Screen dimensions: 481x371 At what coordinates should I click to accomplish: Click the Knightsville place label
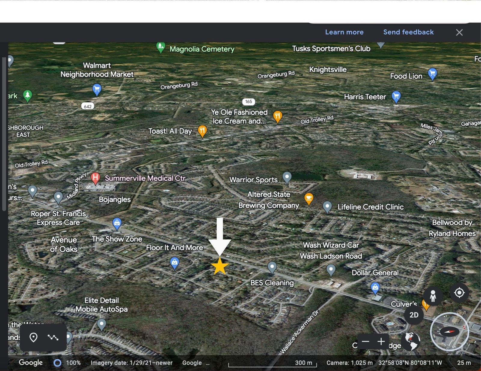[x=328, y=70]
